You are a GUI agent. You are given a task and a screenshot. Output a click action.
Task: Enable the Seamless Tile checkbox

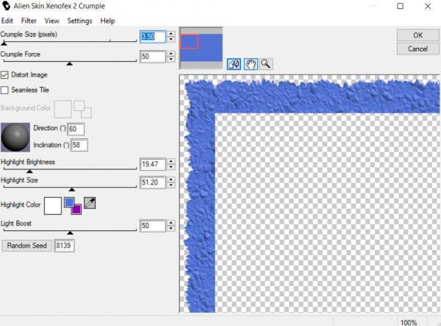(x=5, y=90)
